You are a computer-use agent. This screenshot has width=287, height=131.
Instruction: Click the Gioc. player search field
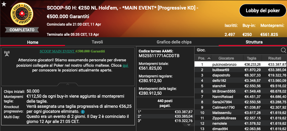tap(238, 50)
